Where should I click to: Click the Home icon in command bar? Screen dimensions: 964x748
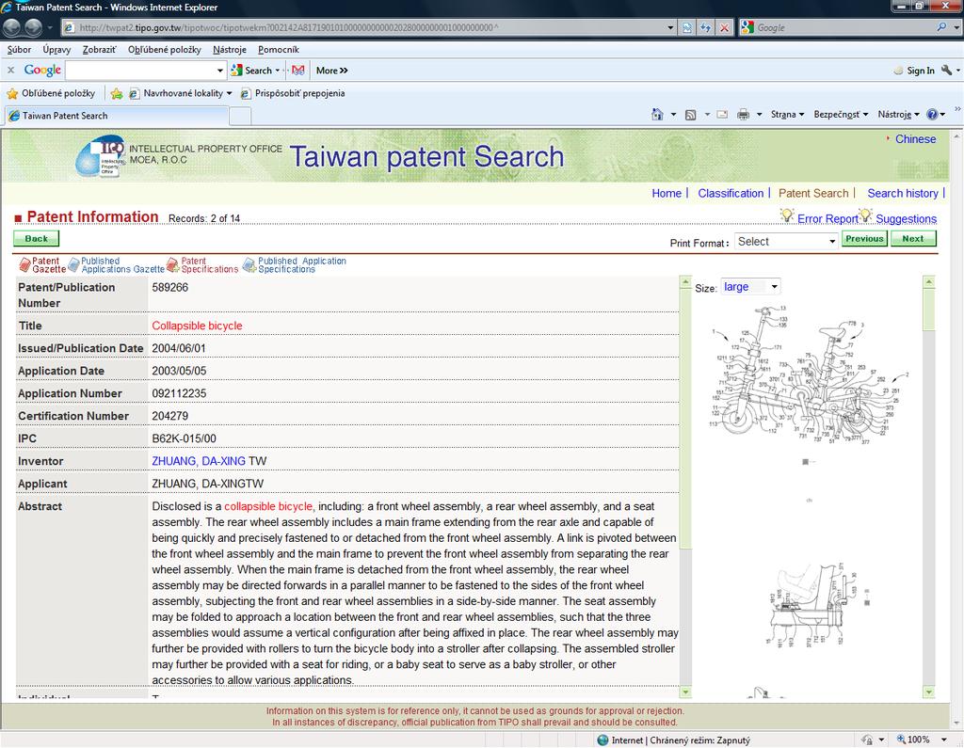coord(657,115)
